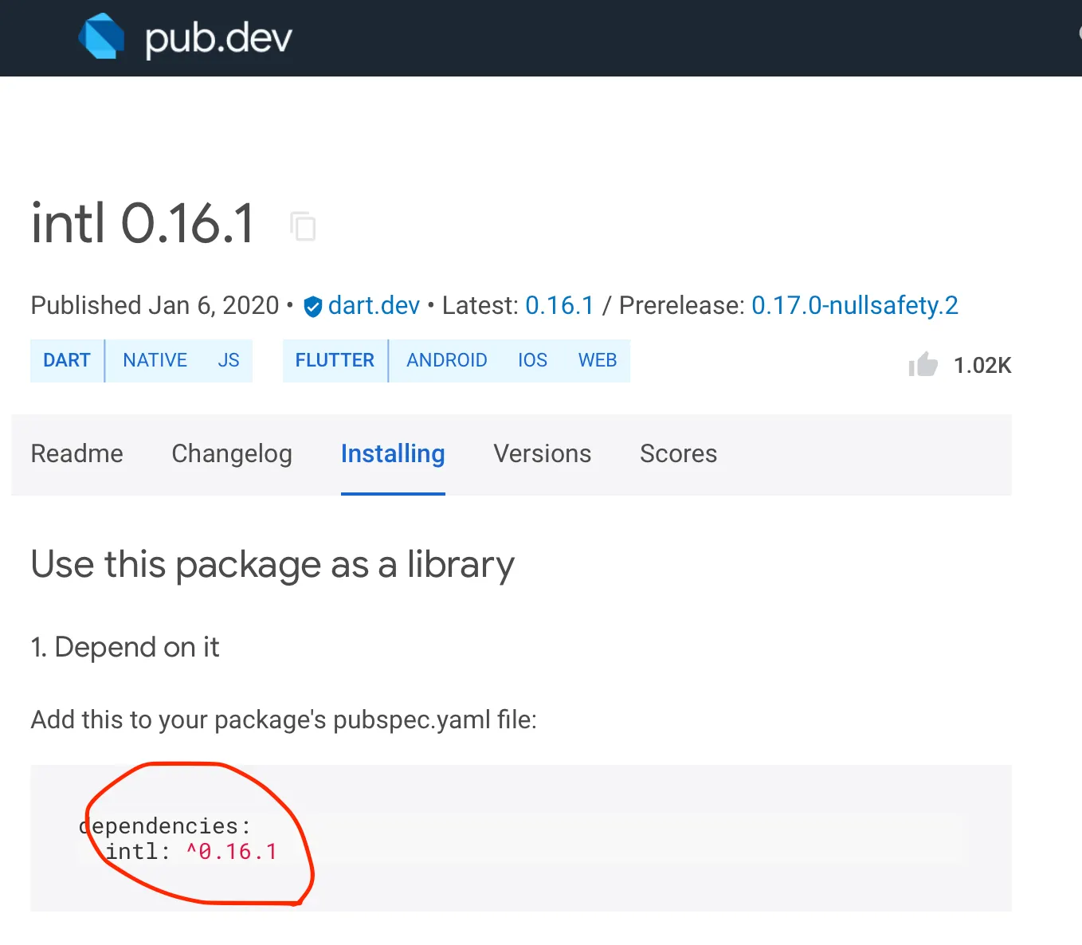Click the 'Published Jan 6, 2020' text
Viewport: 1082px width, 945px height.
(x=155, y=305)
